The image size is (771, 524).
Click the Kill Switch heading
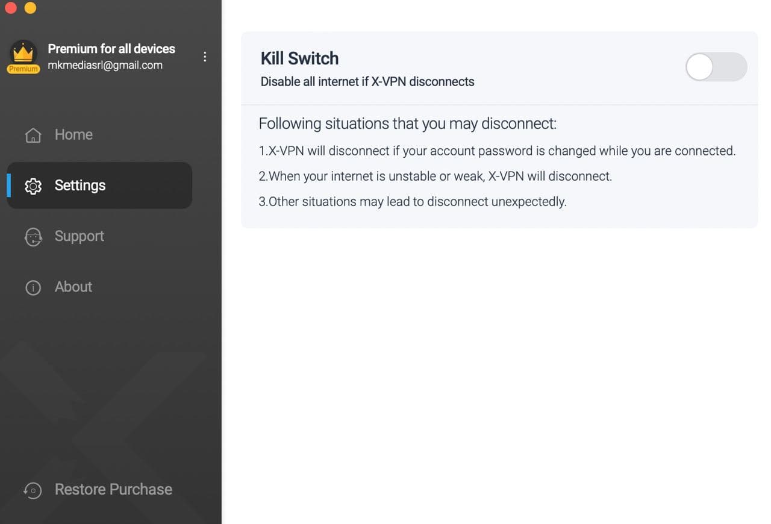299,58
